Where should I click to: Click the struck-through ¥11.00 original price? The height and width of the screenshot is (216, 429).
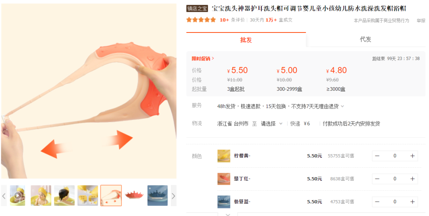tap(235, 80)
